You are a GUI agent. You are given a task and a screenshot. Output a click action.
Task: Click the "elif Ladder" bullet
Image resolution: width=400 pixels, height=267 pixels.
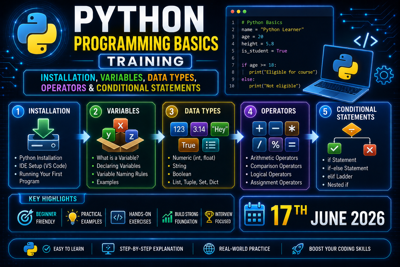click(x=340, y=177)
